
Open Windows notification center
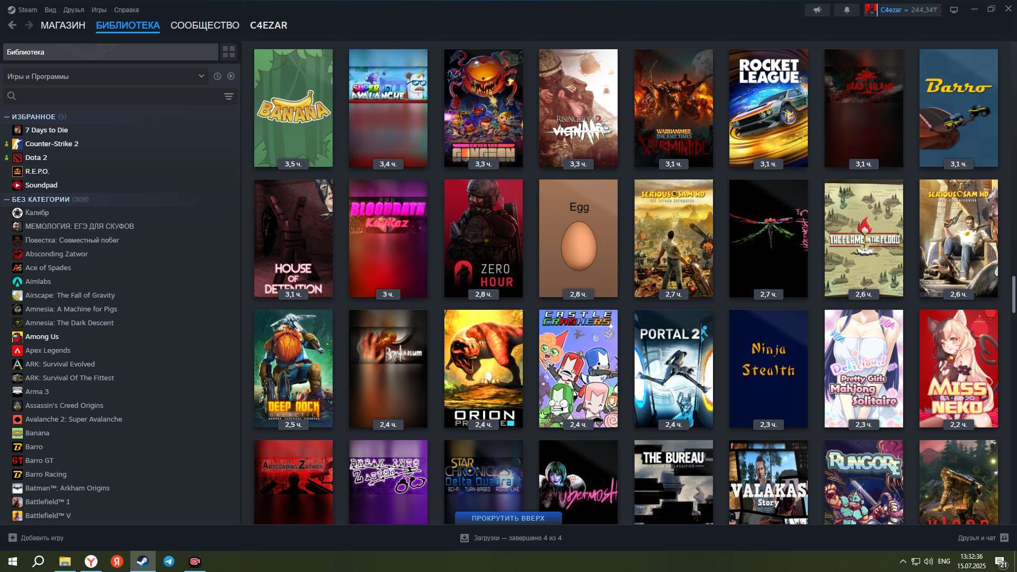(1001, 562)
